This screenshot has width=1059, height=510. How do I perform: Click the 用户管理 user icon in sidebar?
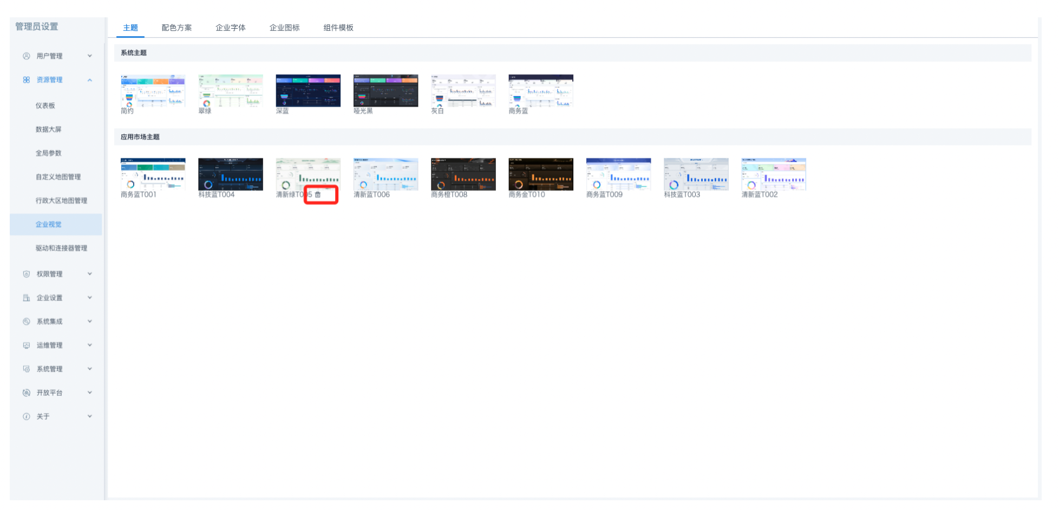point(26,56)
